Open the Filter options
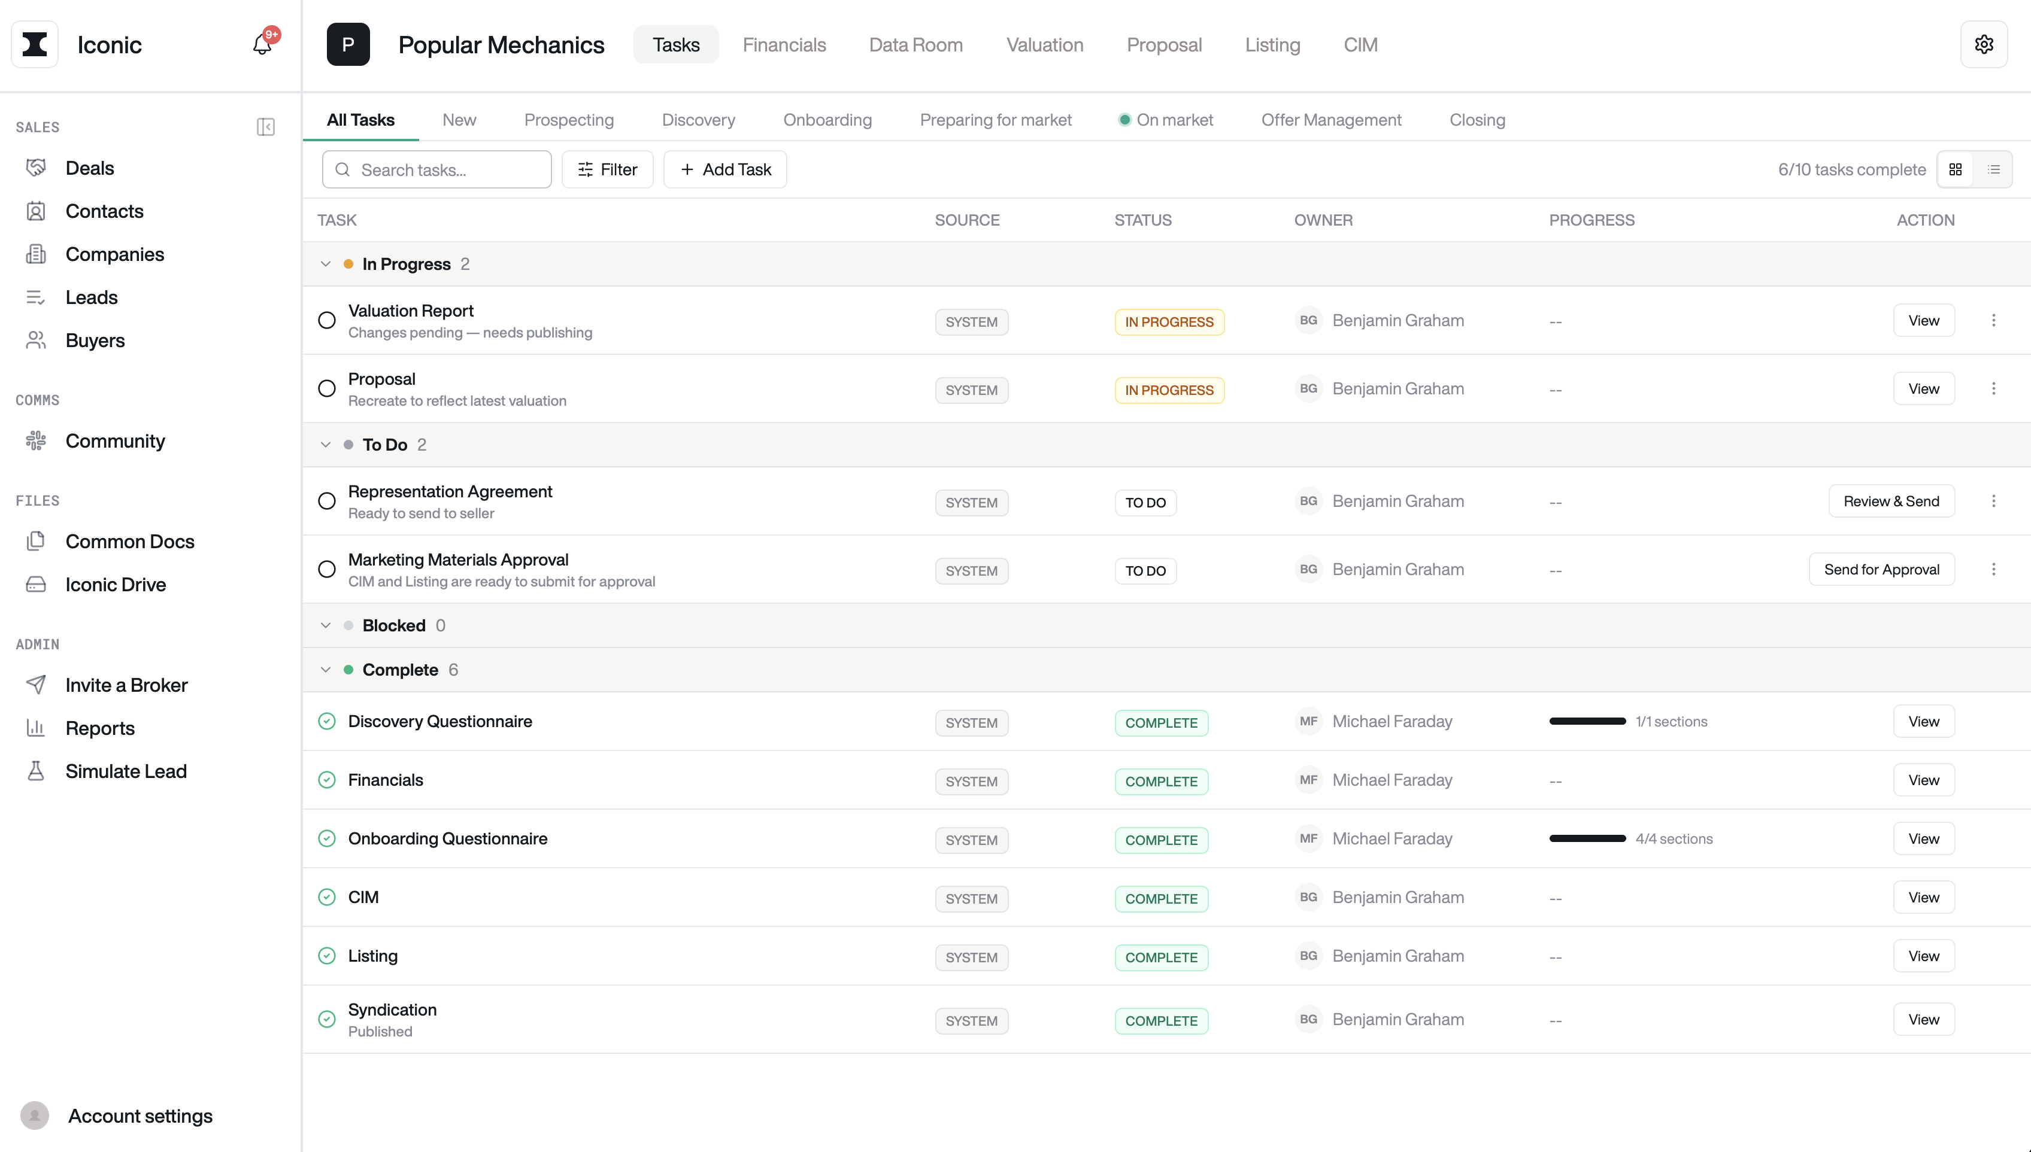This screenshot has height=1152, width=2031. pyautogui.click(x=607, y=169)
